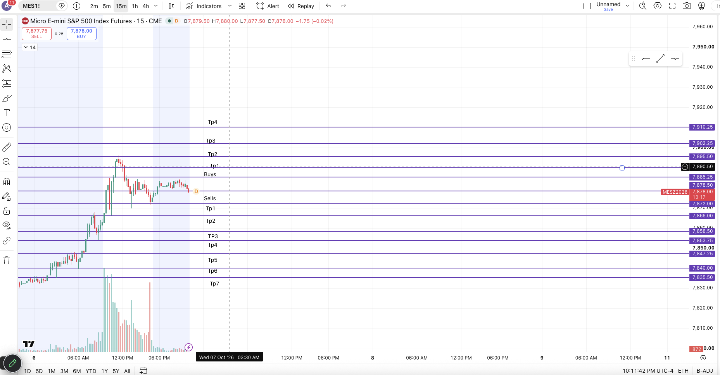Open the layout setup grid
The width and height of the screenshot is (720, 375).
click(x=242, y=6)
